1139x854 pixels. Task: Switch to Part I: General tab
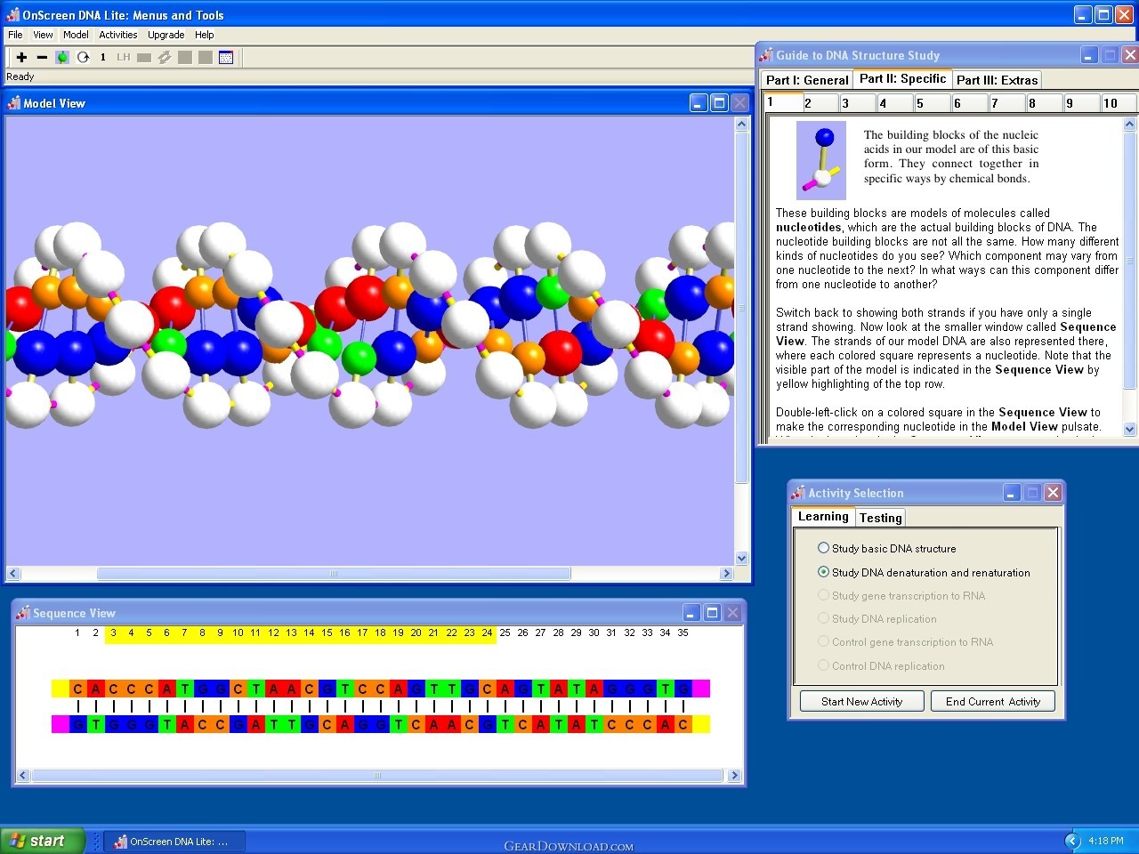tap(807, 80)
